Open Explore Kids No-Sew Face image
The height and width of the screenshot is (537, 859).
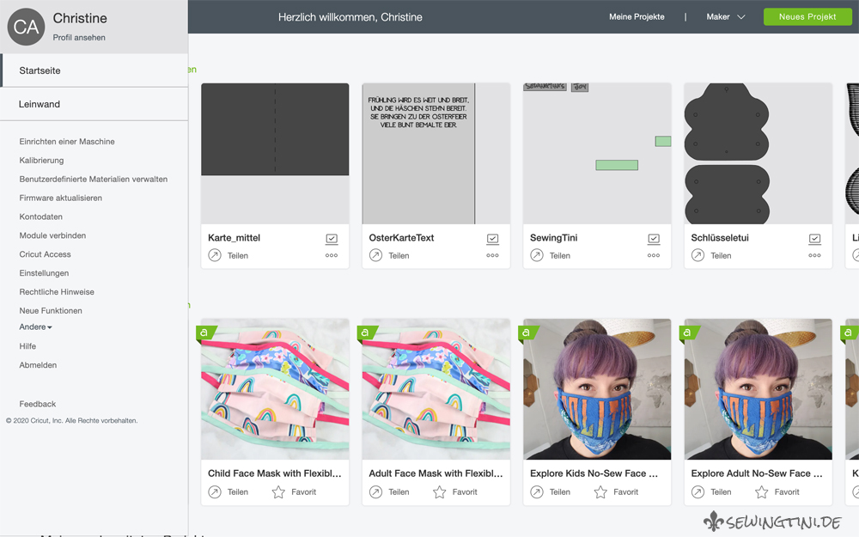point(597,389)
